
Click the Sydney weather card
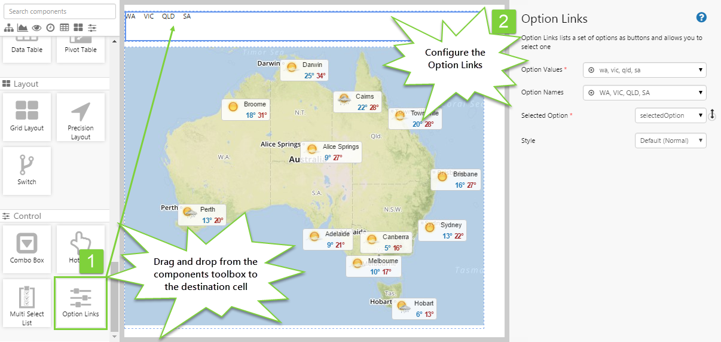pos(443,230)
